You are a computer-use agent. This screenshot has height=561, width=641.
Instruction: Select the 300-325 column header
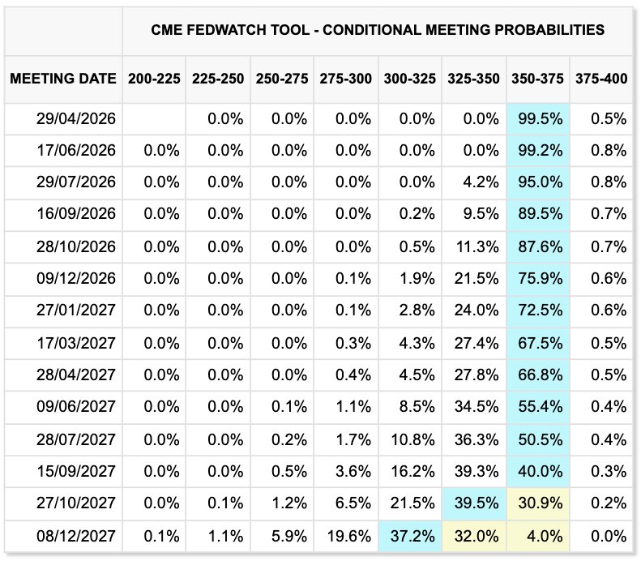click(x=409, y=79)
